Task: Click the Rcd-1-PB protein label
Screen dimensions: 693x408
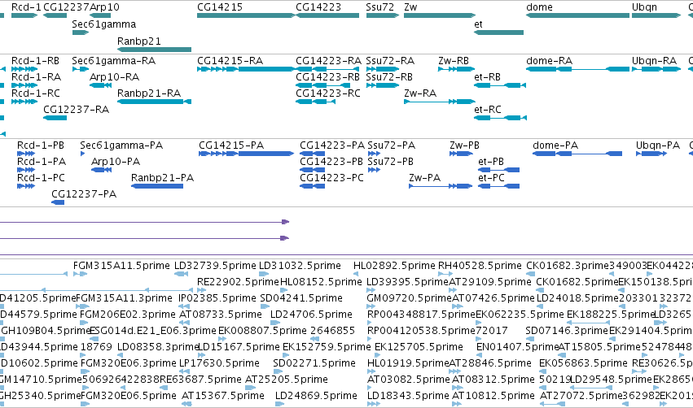Action: coord(41,145)
